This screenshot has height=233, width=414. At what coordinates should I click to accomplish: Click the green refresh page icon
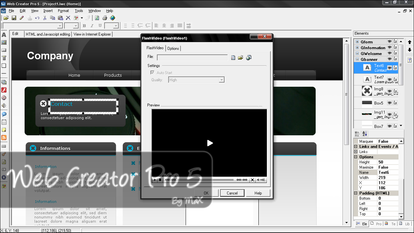point(97,18)
